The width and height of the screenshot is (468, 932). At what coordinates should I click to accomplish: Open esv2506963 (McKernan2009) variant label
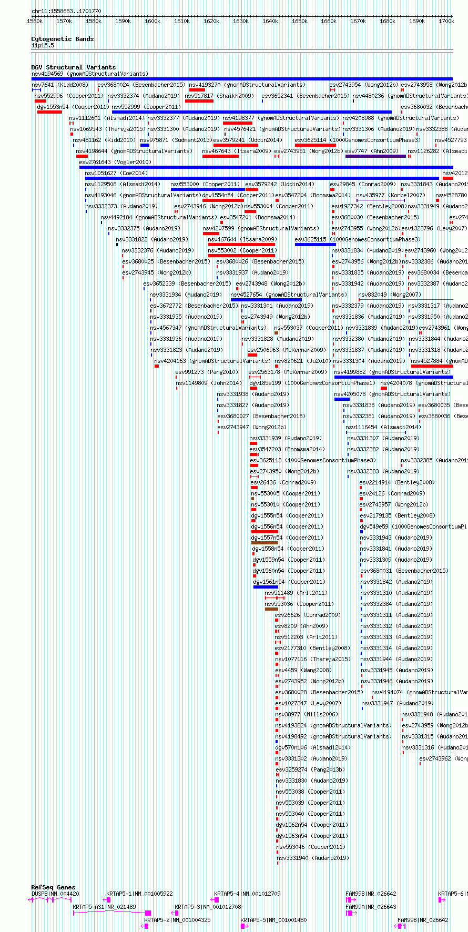[287, 350]
